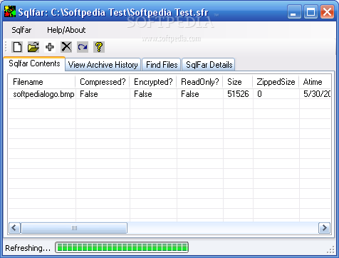Click False under Compressed? column

pos(89,94)
